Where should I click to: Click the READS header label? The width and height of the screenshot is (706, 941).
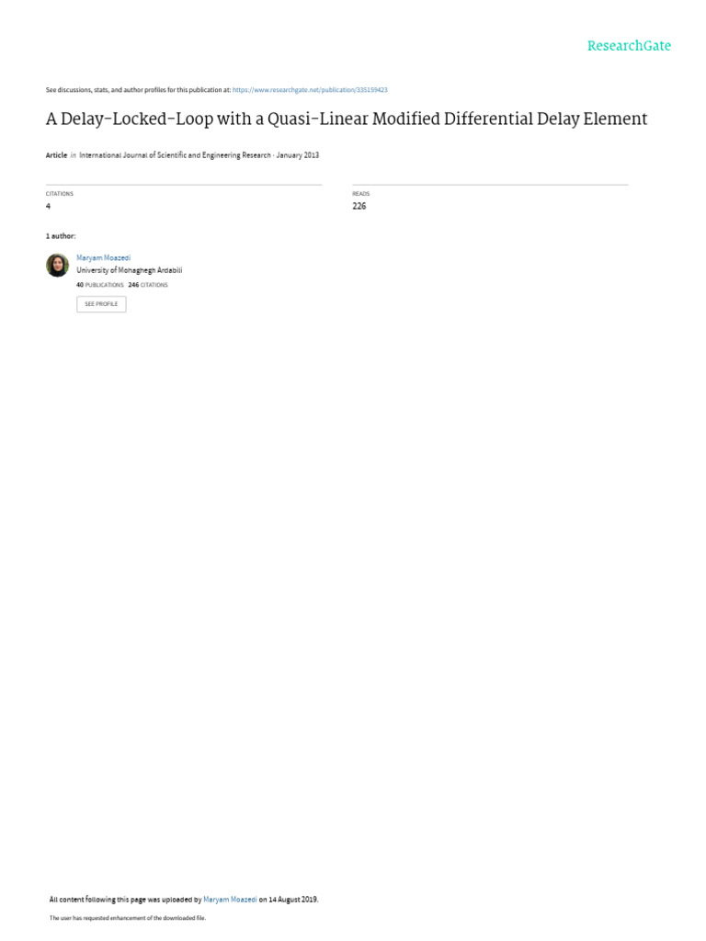point(360,194)
